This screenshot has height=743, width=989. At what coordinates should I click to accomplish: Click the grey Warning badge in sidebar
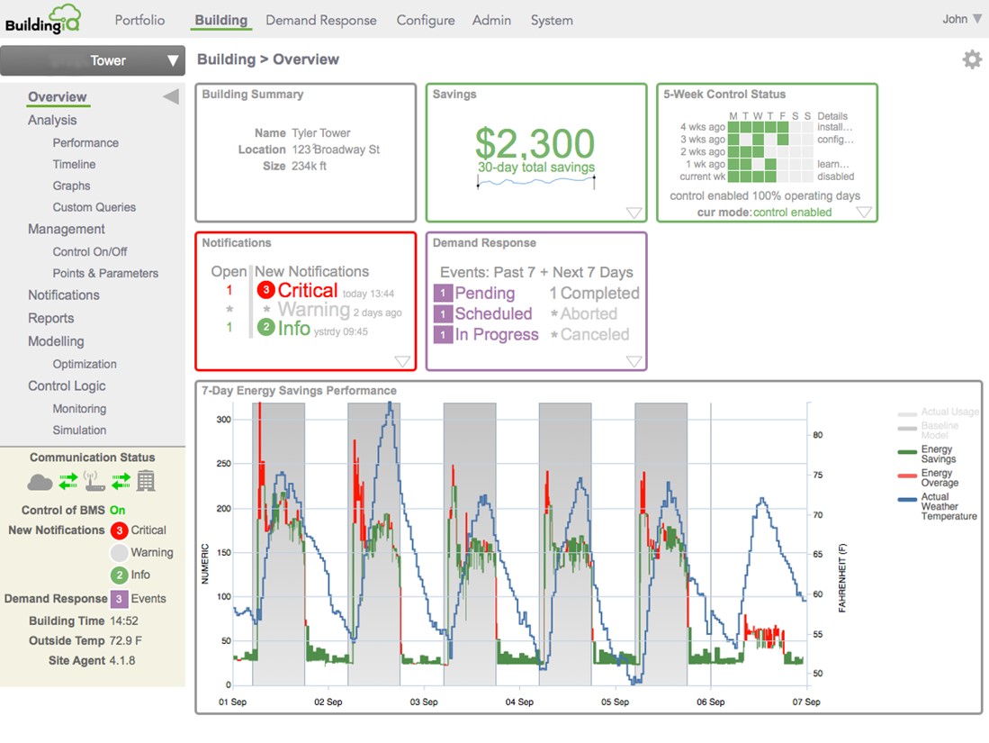(x=119, y=553)
